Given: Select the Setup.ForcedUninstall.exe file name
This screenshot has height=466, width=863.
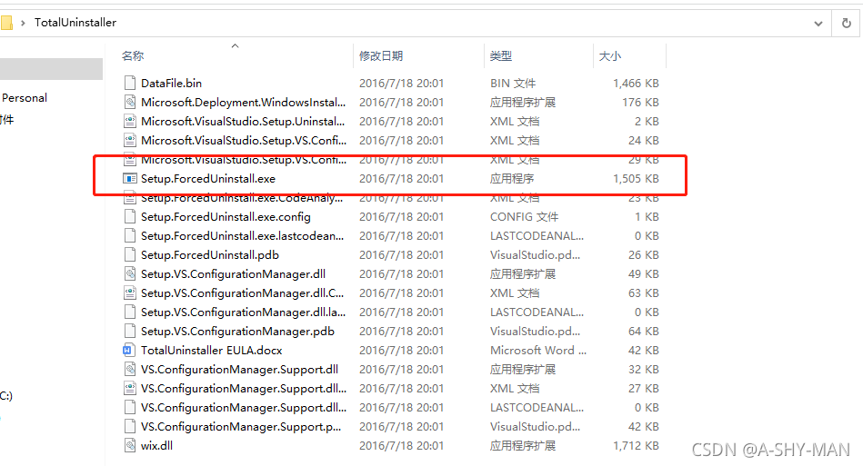Looking at the screenshot, I should point(208,179).
